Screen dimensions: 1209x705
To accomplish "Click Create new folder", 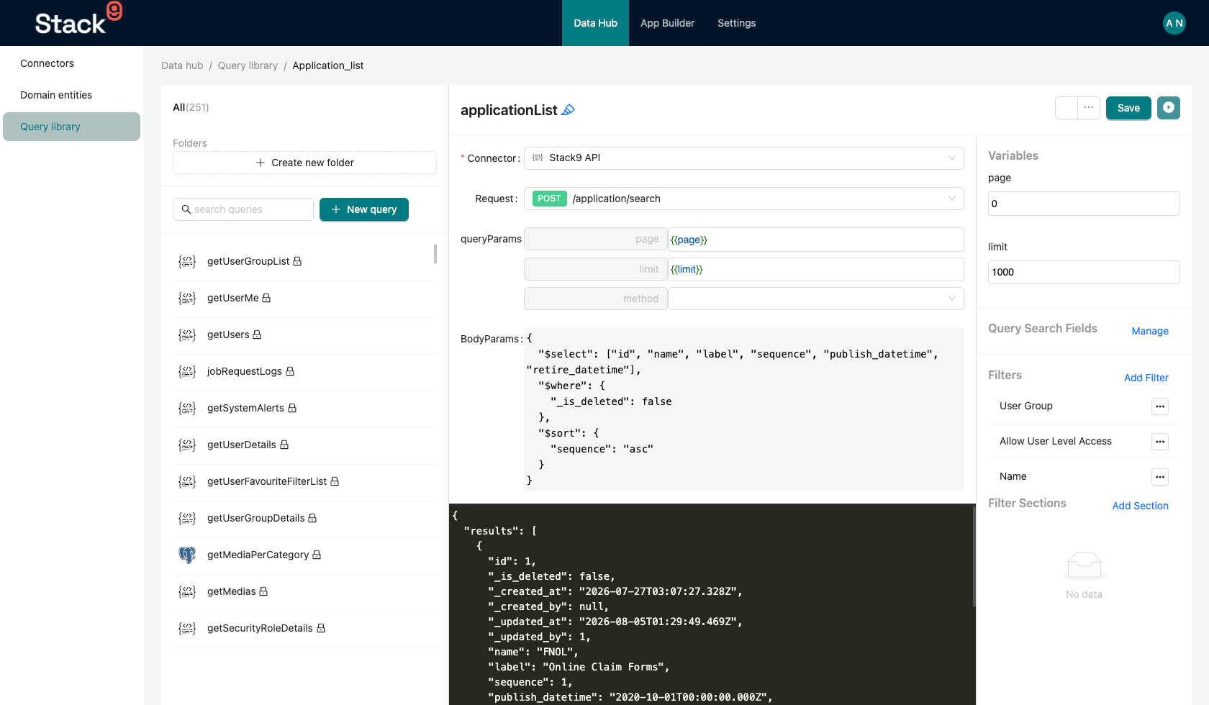I will 304,163.
